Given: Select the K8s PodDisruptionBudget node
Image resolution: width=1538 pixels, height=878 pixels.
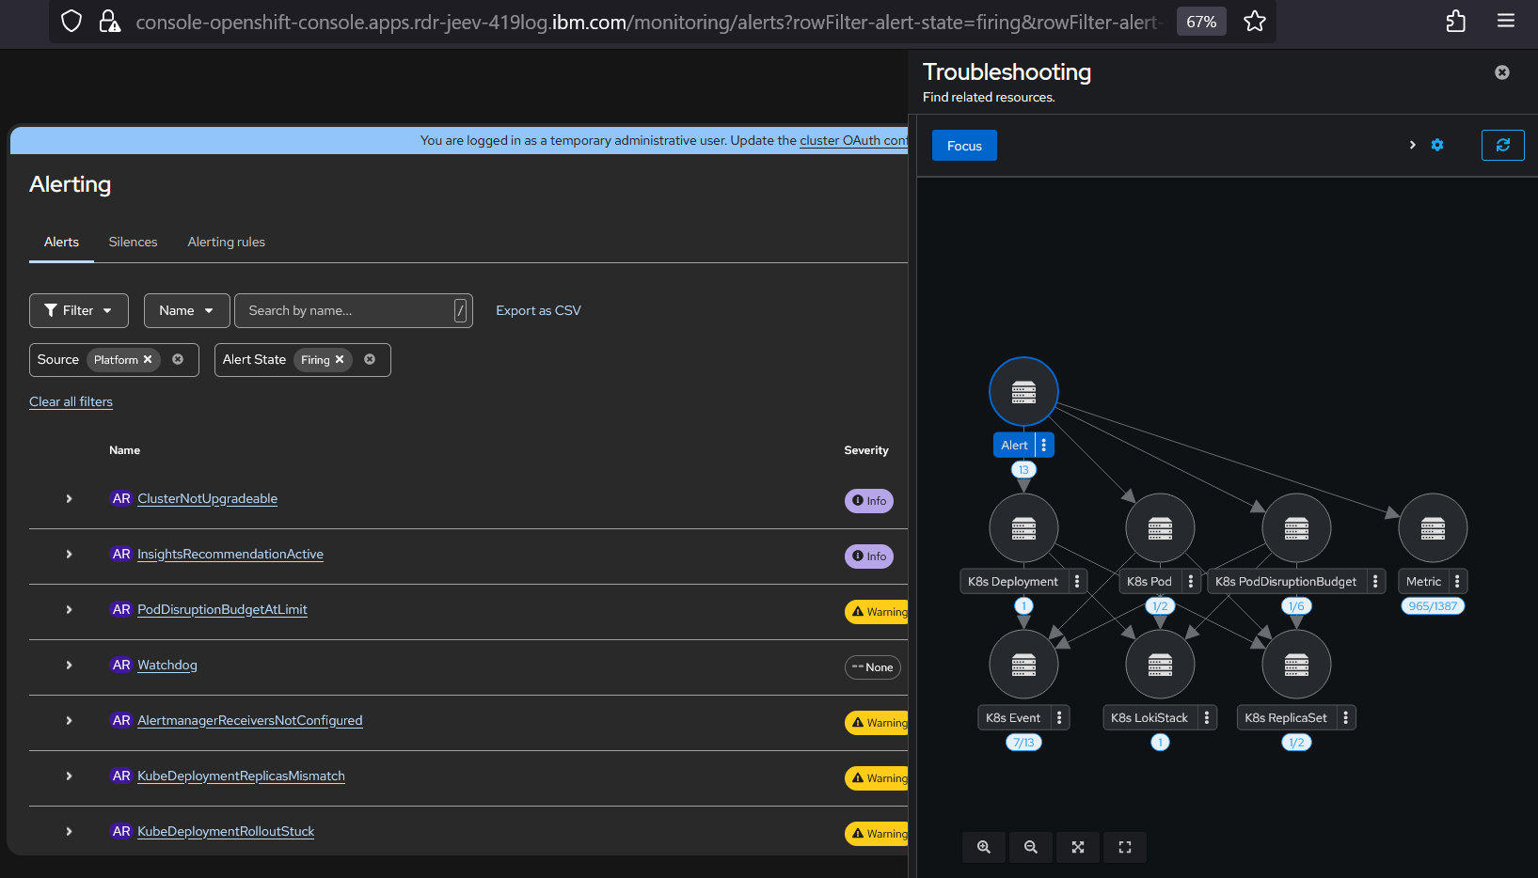Looking at the screenshot, I should [1296, 528].
